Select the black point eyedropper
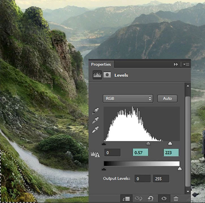This screenshot has width=205, height=203. 96,111
